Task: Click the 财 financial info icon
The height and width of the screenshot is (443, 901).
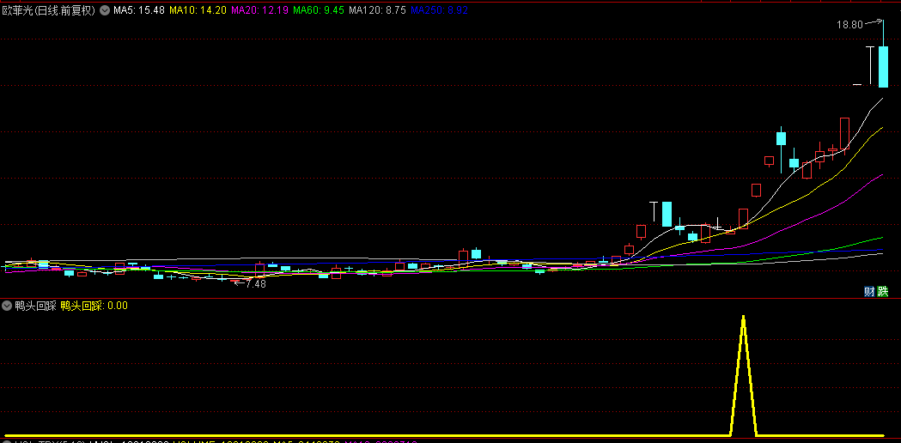Action: (870, 291)
